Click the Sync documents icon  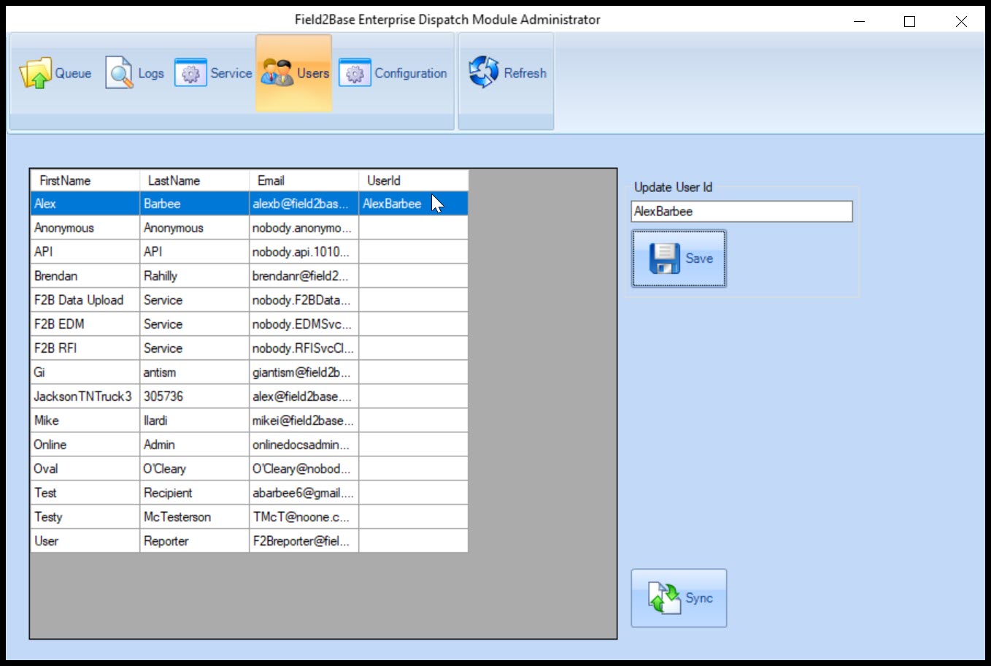pos(664,598)
